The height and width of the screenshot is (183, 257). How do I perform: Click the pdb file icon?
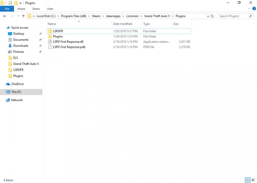pyautogui.click(x=50, y=47)
